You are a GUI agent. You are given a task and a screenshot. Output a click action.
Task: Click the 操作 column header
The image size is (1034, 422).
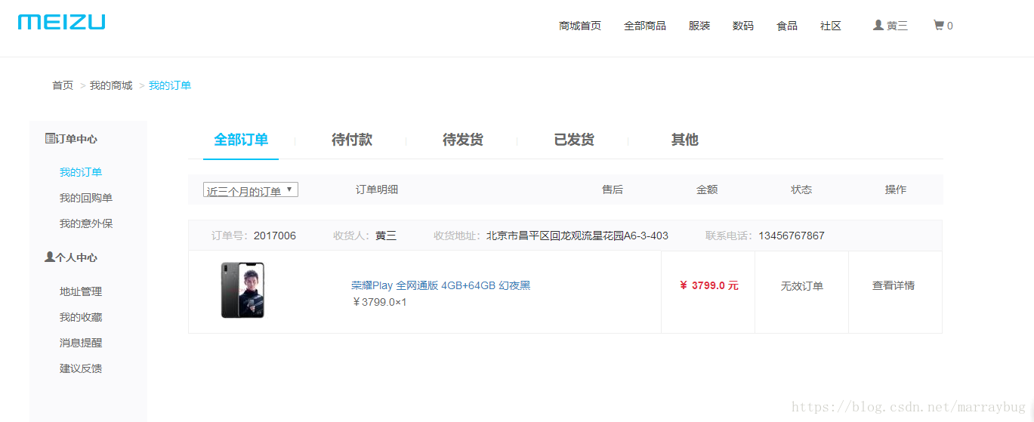(896, 189)
